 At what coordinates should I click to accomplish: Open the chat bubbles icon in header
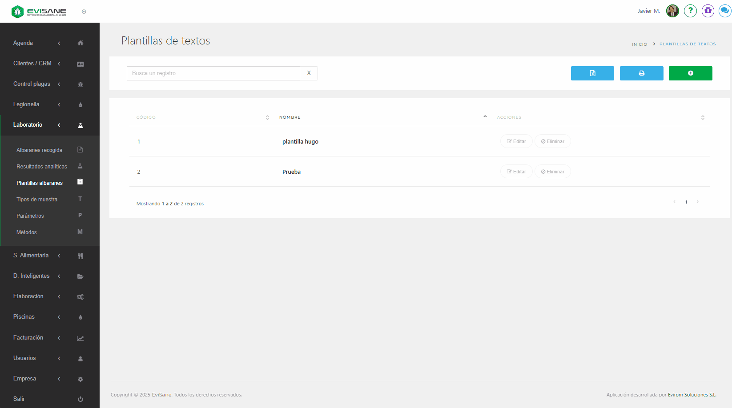(x=724, y=11)
